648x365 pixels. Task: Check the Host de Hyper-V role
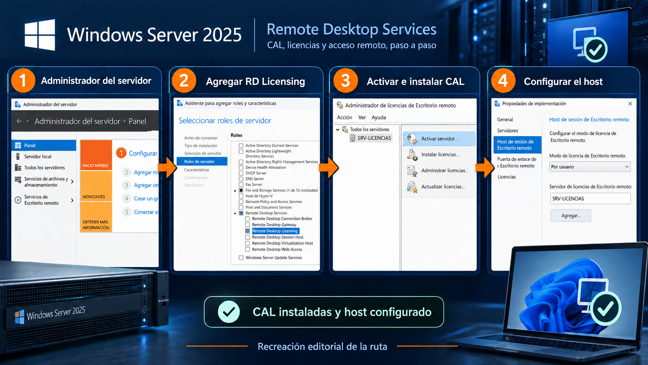[241, 196]
